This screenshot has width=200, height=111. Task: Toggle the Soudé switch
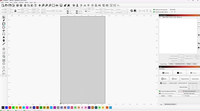click(x=86, y=11)
